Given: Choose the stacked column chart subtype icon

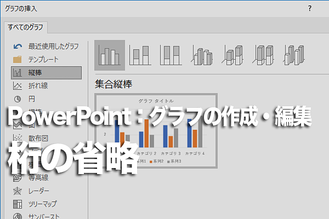Looking at the screenshot, I should click(x=140, y=55).
